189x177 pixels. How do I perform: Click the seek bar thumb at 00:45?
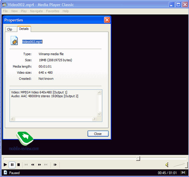(138, 158)
